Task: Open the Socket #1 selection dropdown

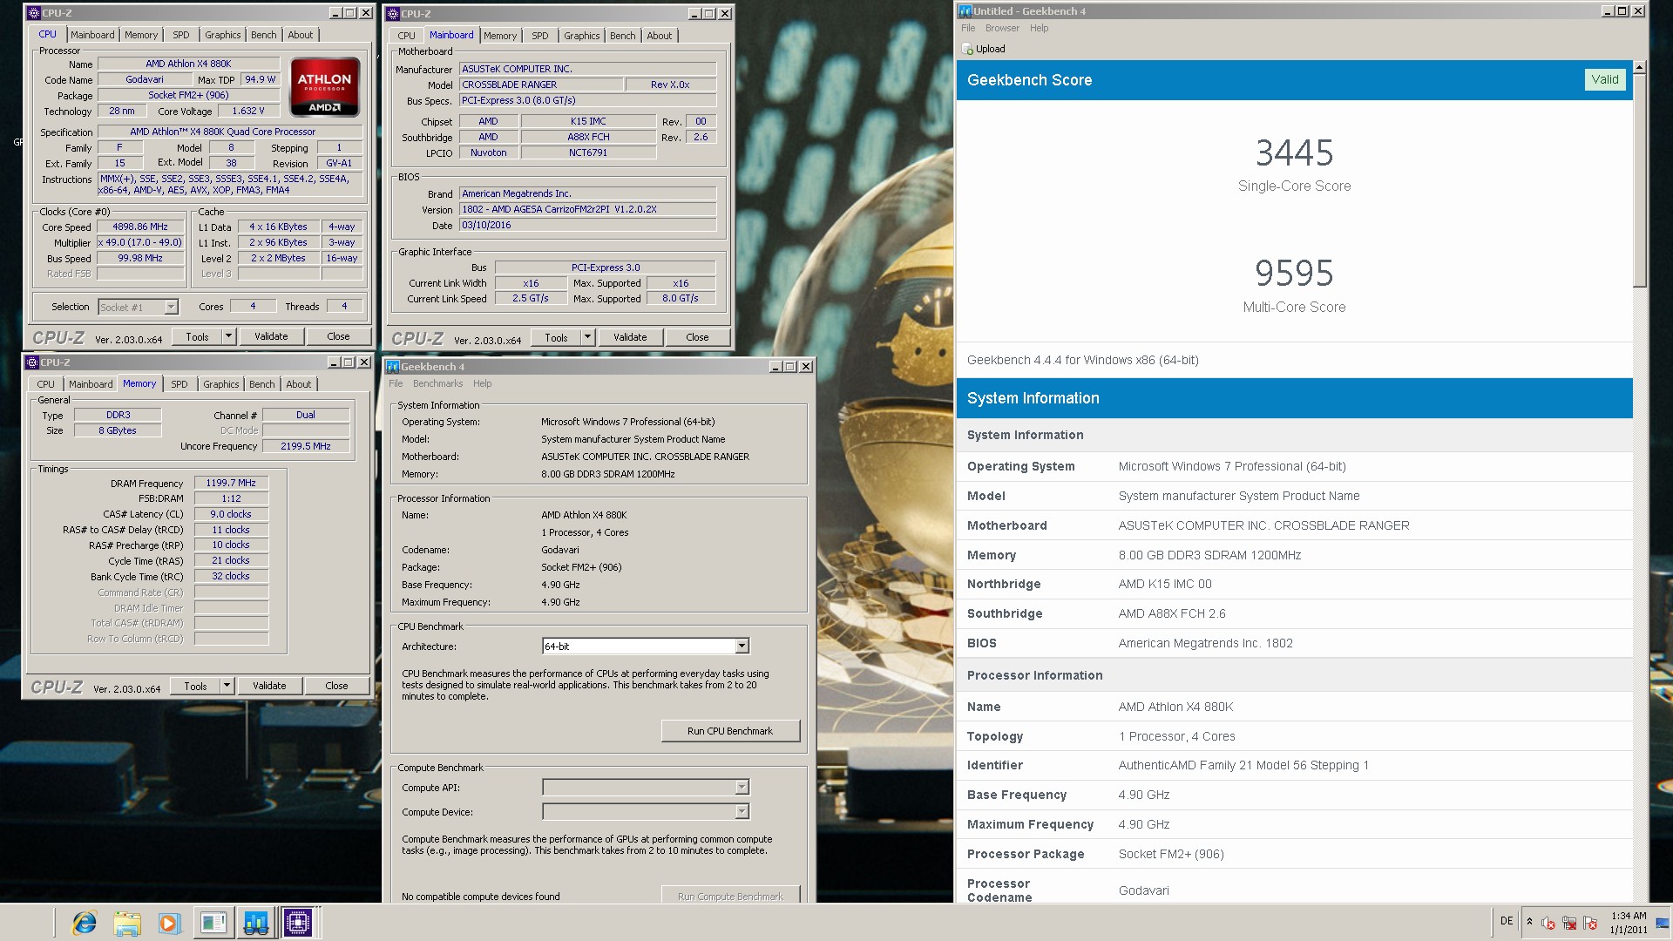Action: coord(171,307)
